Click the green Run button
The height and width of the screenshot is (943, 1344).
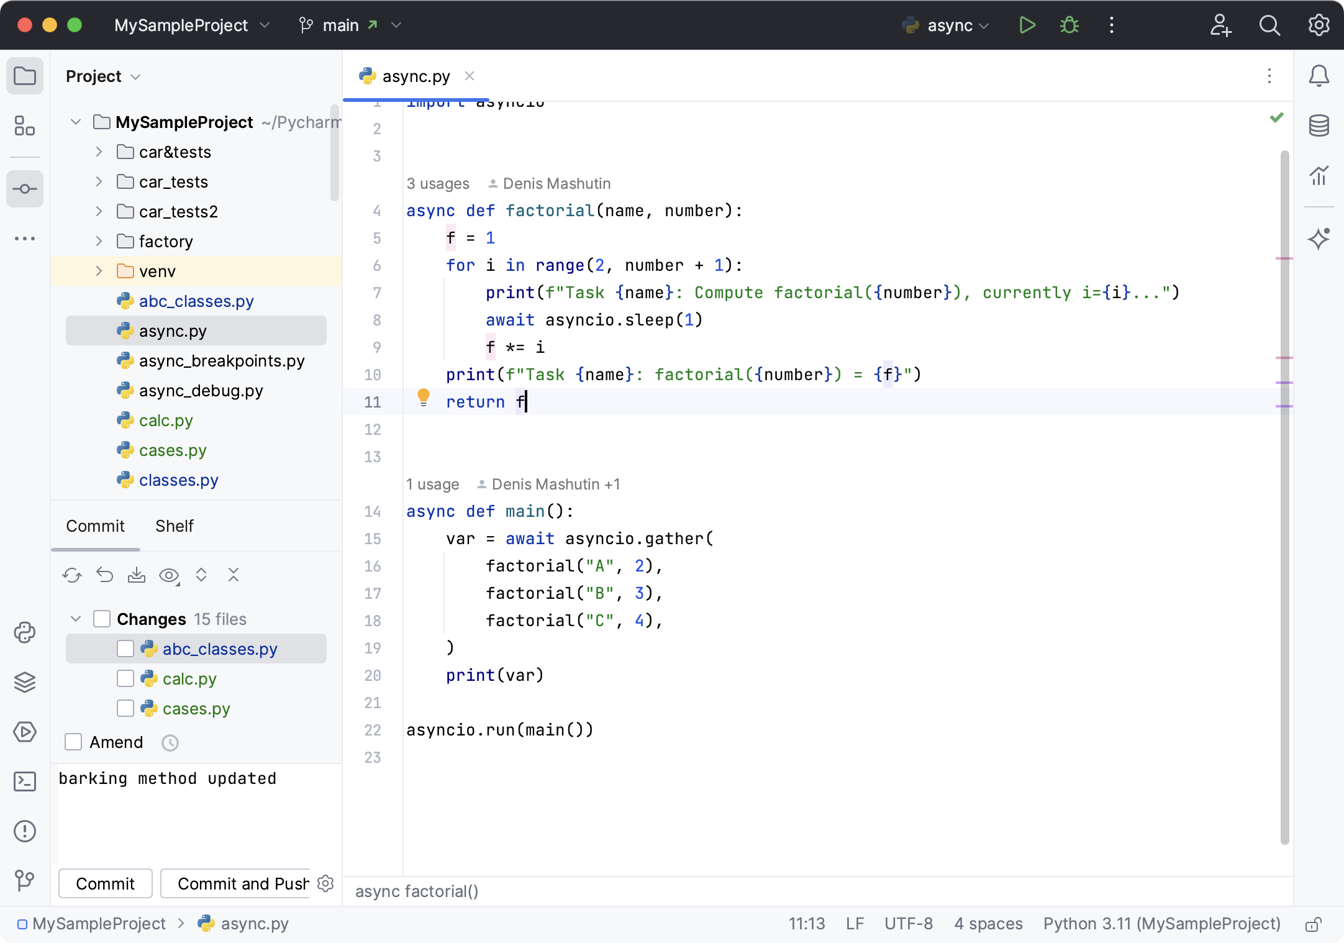pyautogui.click(x=1027, y=25)
